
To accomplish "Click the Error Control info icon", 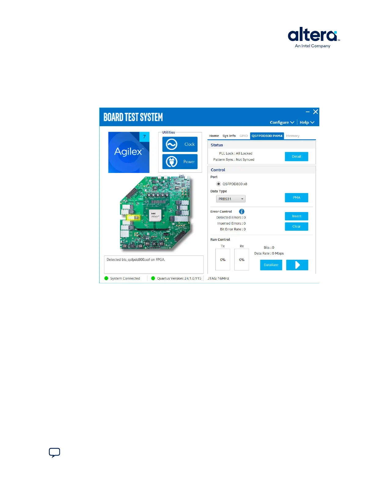I will pos(241,211).
